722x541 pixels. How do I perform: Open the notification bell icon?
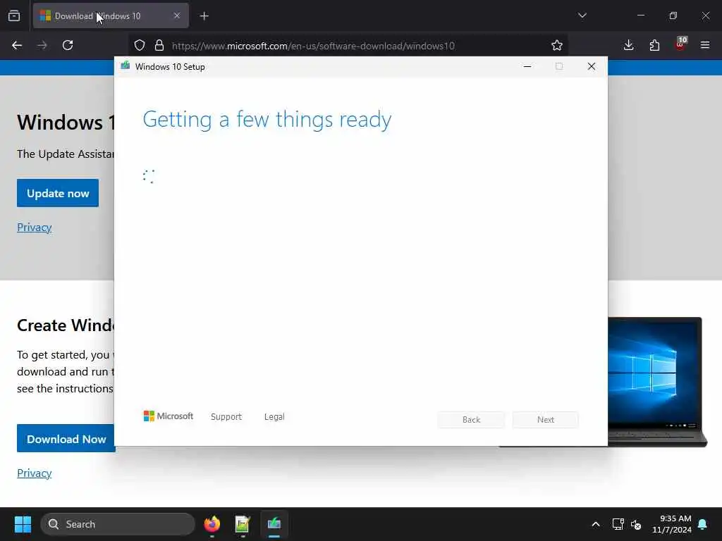[703, 524]
